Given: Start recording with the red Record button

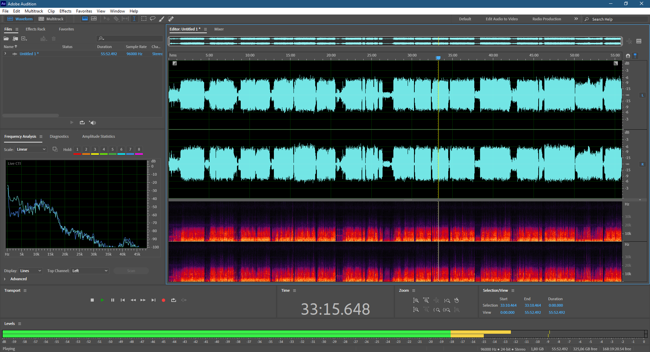Looking at the screenshot, I should tap(164, 300).
